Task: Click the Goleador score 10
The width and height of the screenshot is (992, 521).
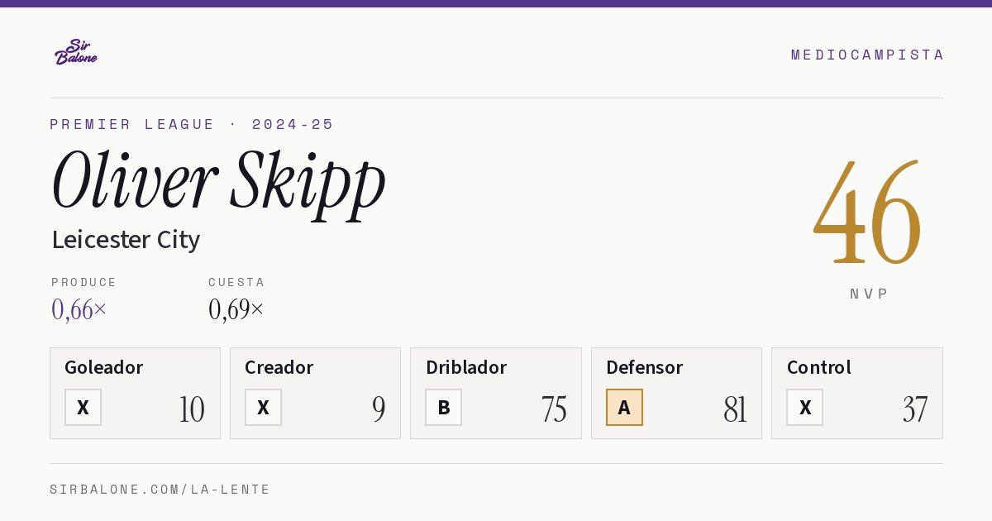Action: [x=192, y=409]
